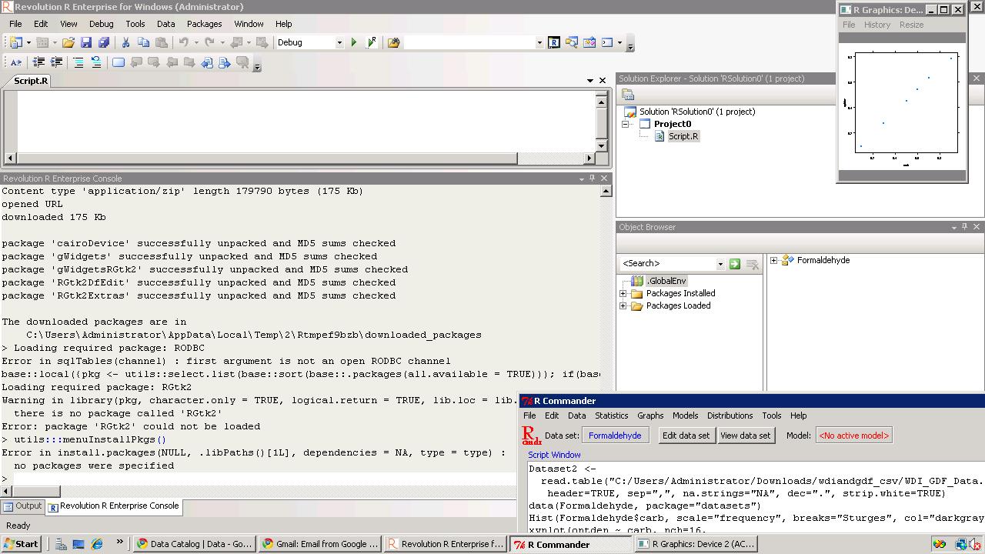Expand the Packages Installed node

click(623, 293)
